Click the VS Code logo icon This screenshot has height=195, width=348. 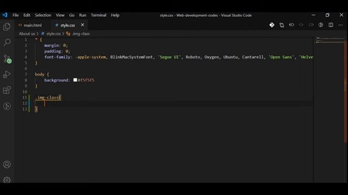coord(5,15)
